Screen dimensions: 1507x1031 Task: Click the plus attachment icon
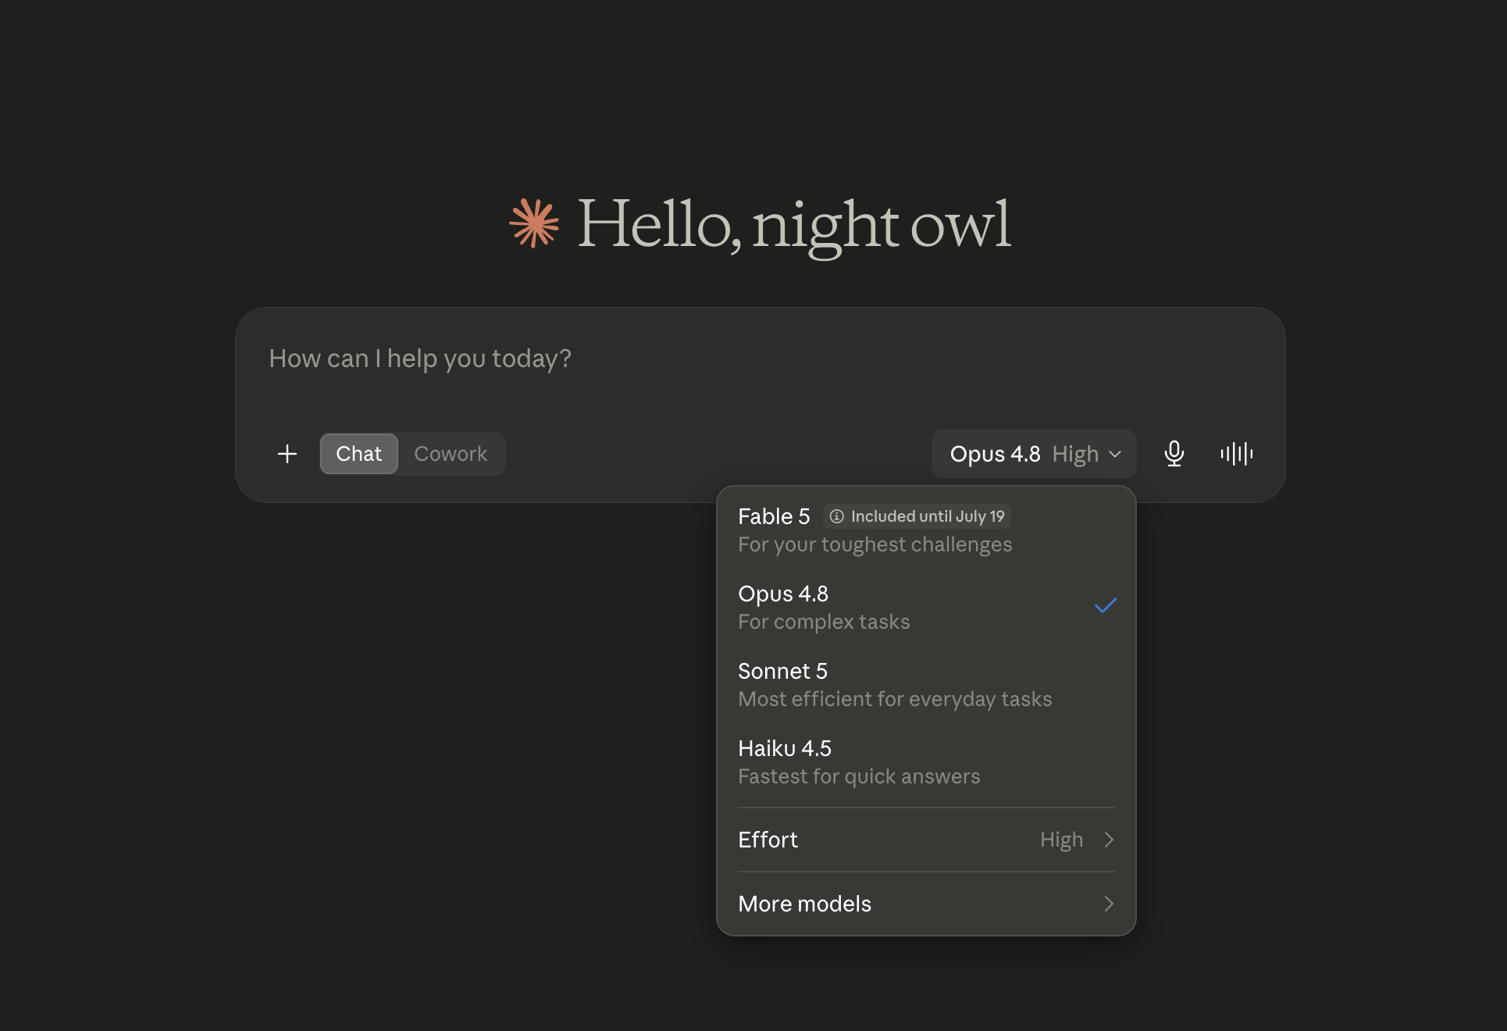coord(287,454)
